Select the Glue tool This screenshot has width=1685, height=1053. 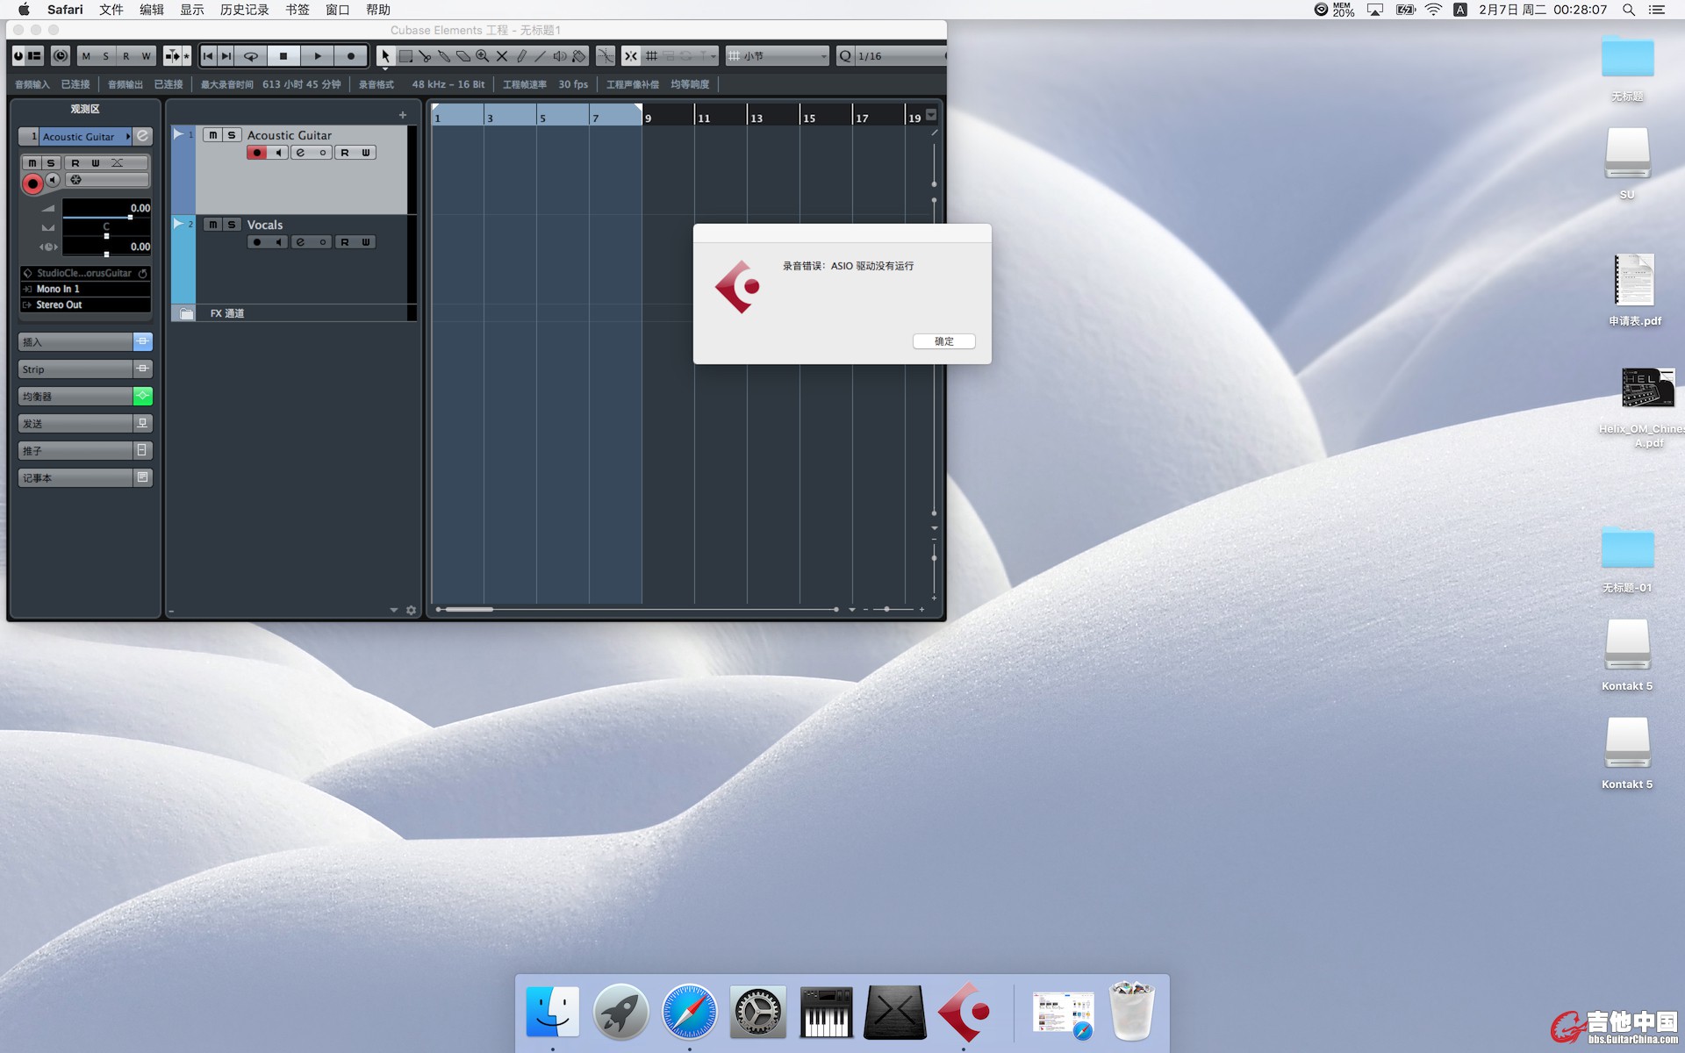click(x=444, y=56)
